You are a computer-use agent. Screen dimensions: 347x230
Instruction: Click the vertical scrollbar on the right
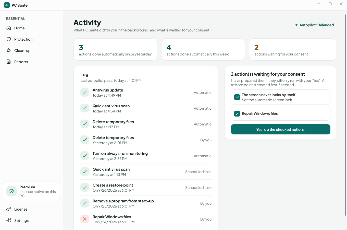click(x=345, y=115)
